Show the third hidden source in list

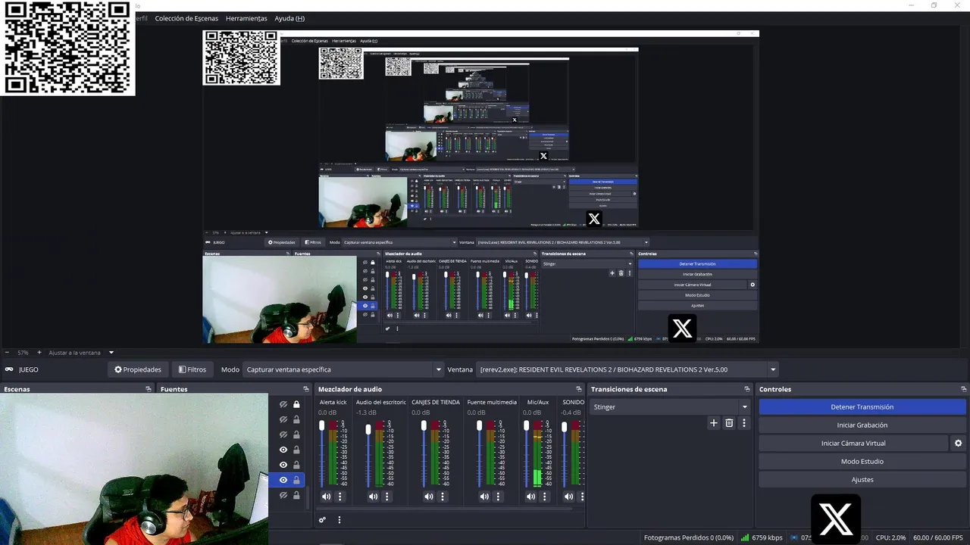point(283,434)
